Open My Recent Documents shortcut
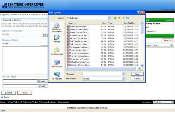Screen dimensions: 175x118 click(x=57, y=27)
